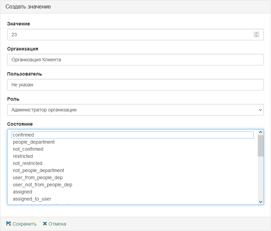The width and height of the screenshot is (271, 231).
Task: Select user_not_from_people_dep option
Action: click(x=42, y=185)
